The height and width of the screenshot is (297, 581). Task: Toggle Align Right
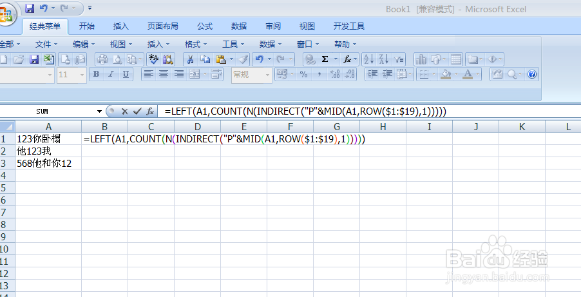tap(179, 75)
